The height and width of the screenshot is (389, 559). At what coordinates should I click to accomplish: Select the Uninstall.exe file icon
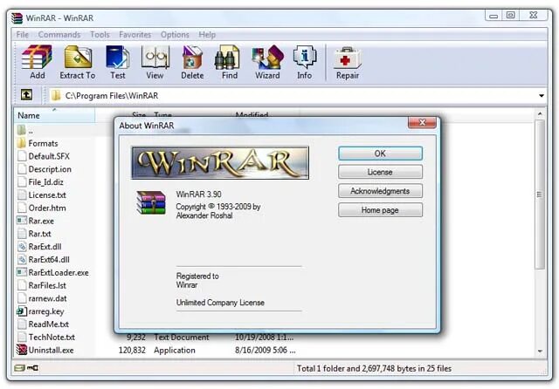point(22,350)
